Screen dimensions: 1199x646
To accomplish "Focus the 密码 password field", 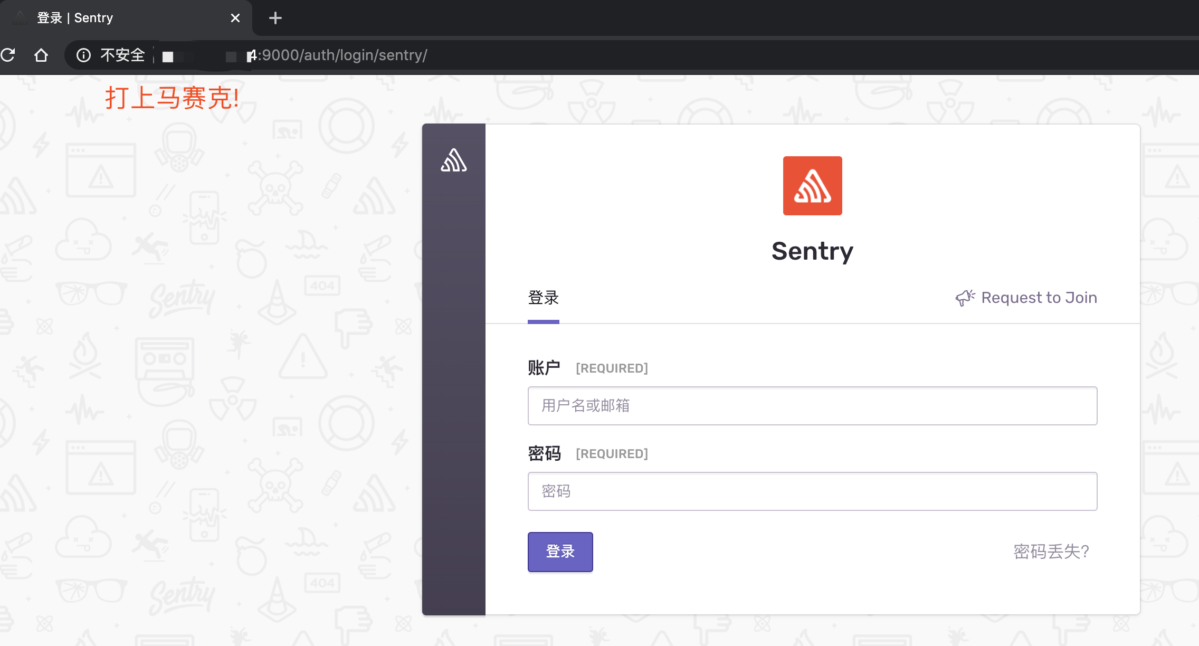I will pyautogui.click(x=813, y=491).
